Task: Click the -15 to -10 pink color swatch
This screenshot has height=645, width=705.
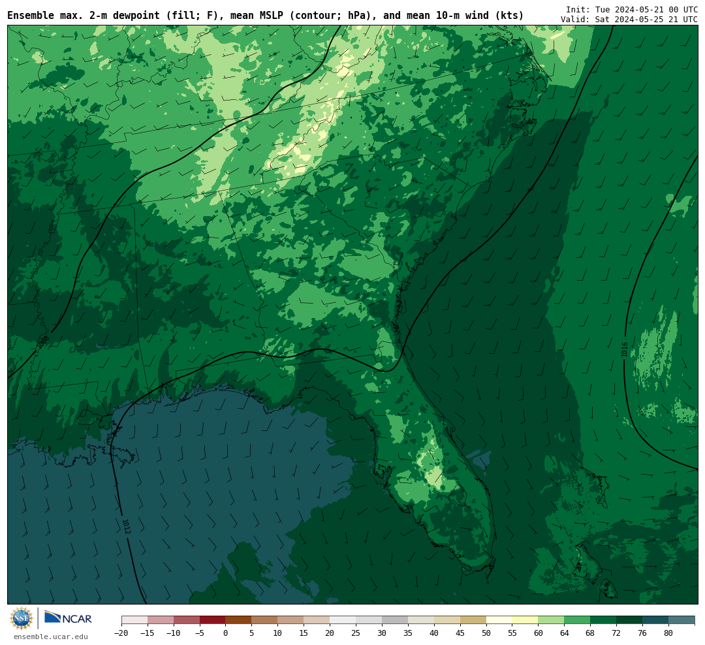Action: point(161,620)
